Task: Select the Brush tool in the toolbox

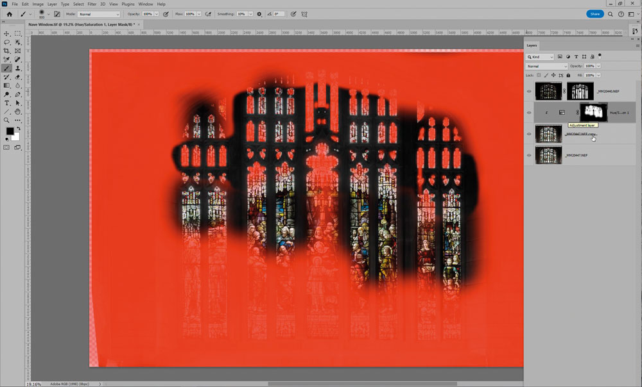Action: pos(6,69)
